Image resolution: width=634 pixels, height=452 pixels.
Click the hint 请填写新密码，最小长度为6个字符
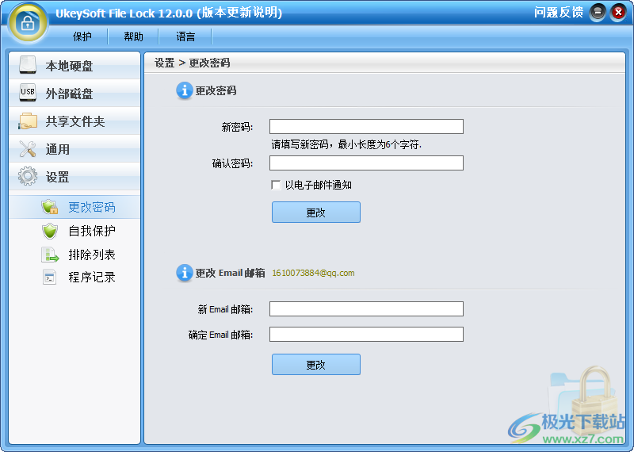[346, 144]
